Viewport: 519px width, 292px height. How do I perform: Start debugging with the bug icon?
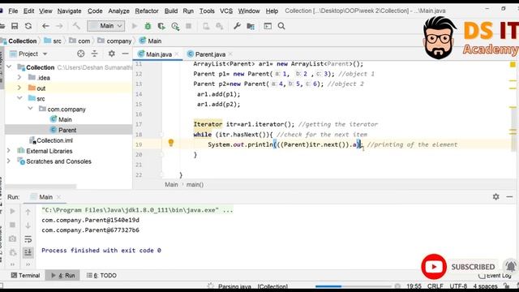tap(148, 26)
